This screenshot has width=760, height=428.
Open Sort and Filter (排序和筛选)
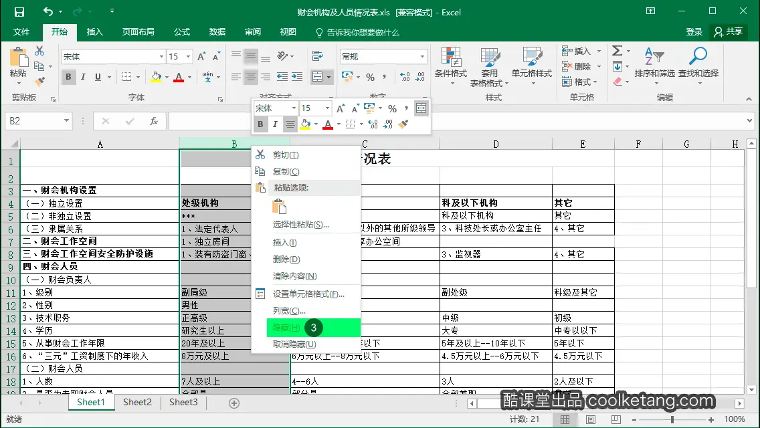(654, 66)
